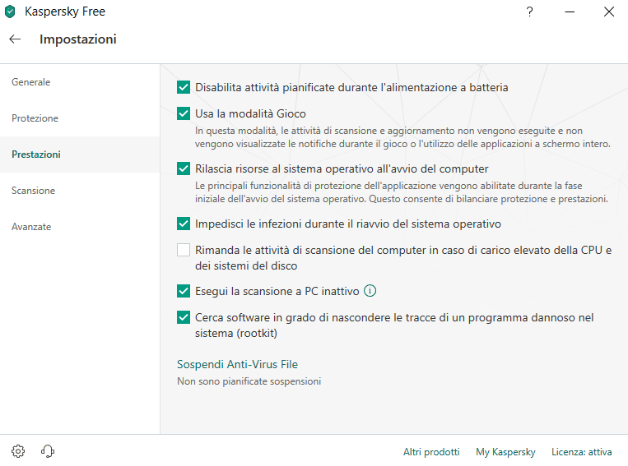Click the info icon beside PC inattivo
Image resolution: width=628 pixels, height=466 pixels.
click(x=370, y=290)
